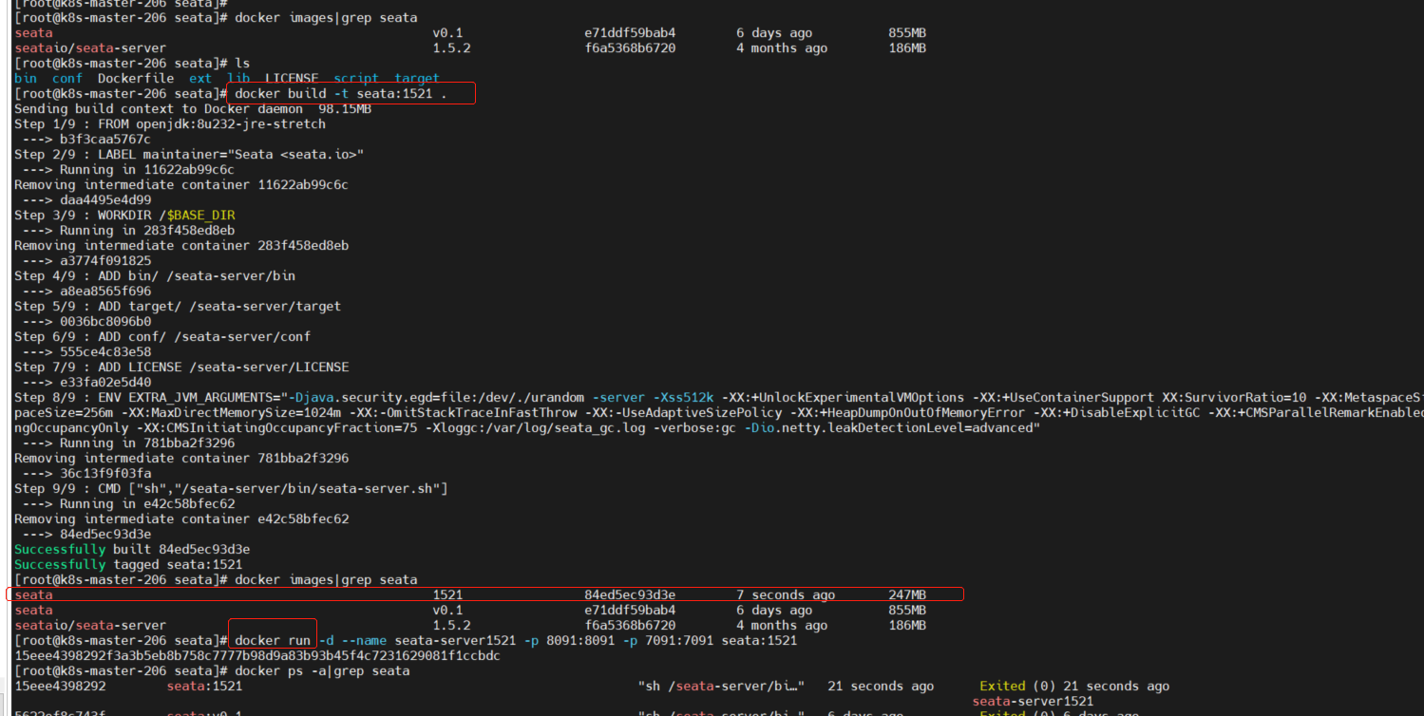Click 'Removing intermediate container 283f458ed8eb'

181,246
